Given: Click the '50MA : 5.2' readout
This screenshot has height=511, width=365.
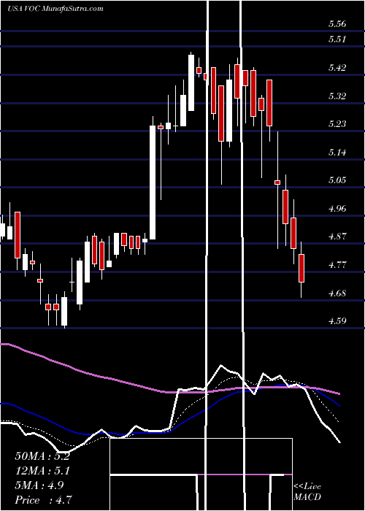Looking at the screenshot, I should [x=42, y=456].
